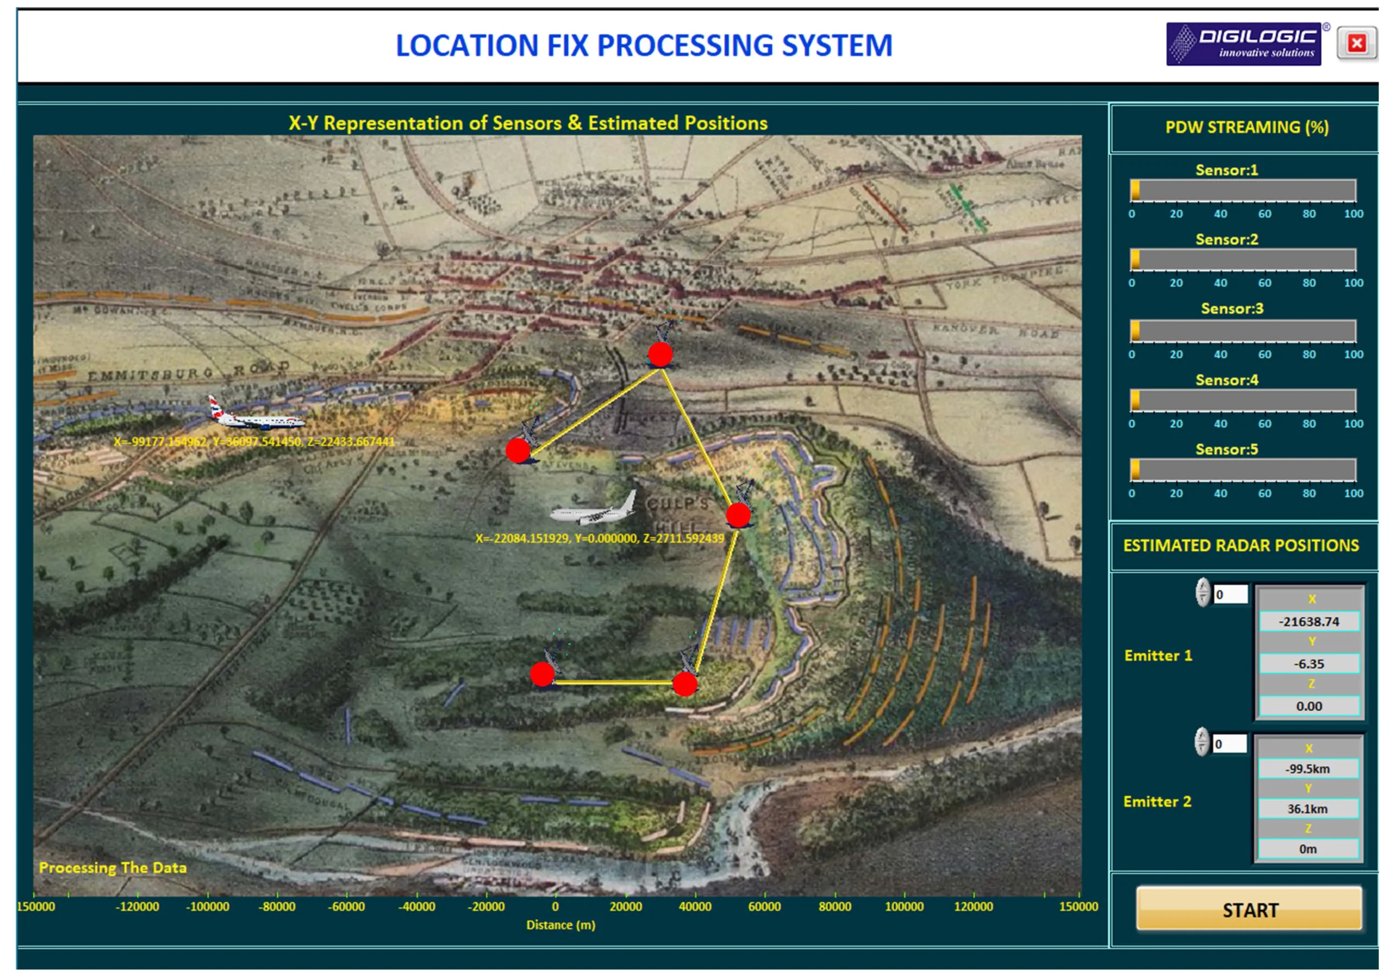Click the Emitter 1 X value field
1395x976 pixels.
(x=1309, y=622)
